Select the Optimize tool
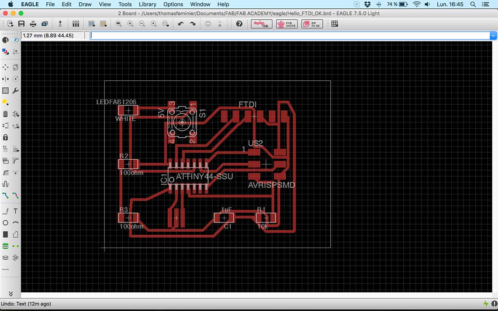The height and width of the screenshot is (311, 498). 15,172
